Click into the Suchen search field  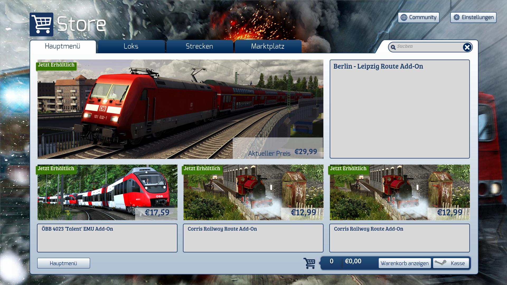pos(428,47)
